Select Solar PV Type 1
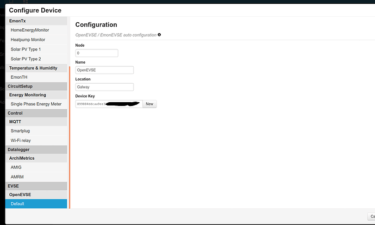The width and height of the screenshot is (375, 225). (36, 49)
